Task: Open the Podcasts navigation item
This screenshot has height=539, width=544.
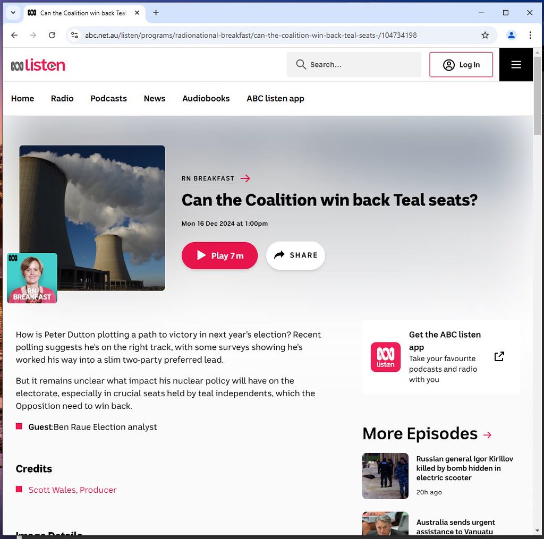Action: point(108,98)
